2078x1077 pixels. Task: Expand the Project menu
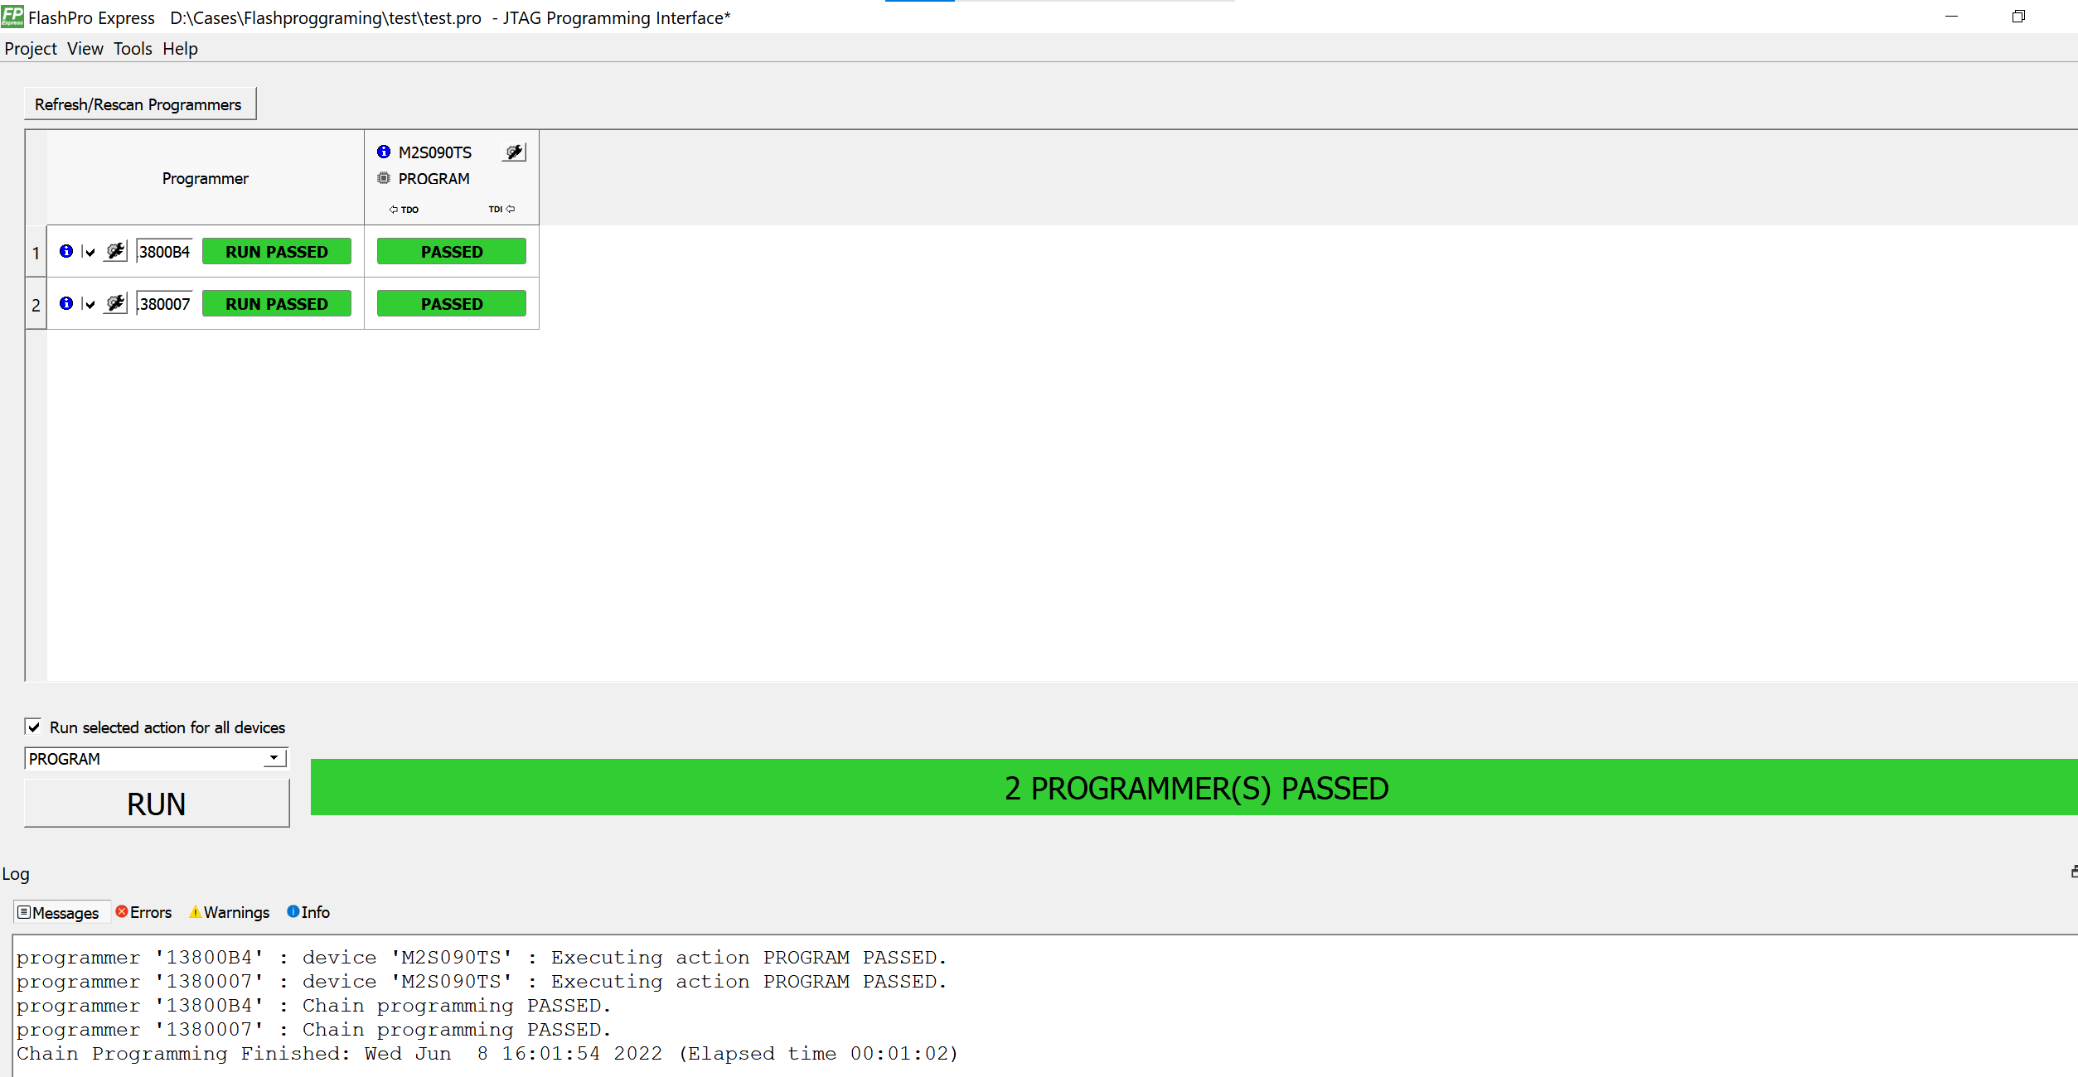(x=31, y=48)
